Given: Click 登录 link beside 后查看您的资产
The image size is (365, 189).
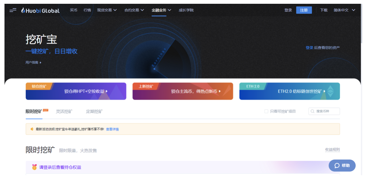Looking at the screenshot, I should (x=309, y=47).
